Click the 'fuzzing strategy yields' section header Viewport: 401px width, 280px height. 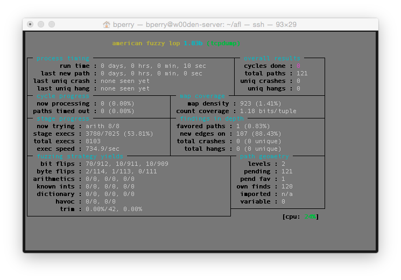(80, 156)
